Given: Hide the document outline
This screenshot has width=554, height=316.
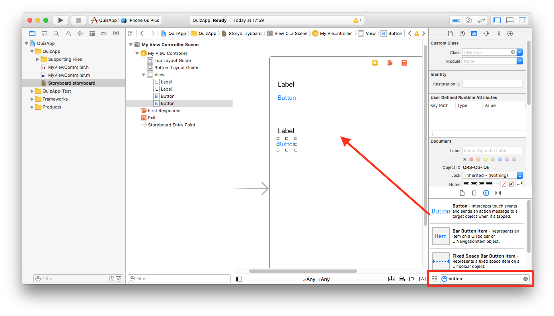Looking at the screenshot, I should pos(239,279).
